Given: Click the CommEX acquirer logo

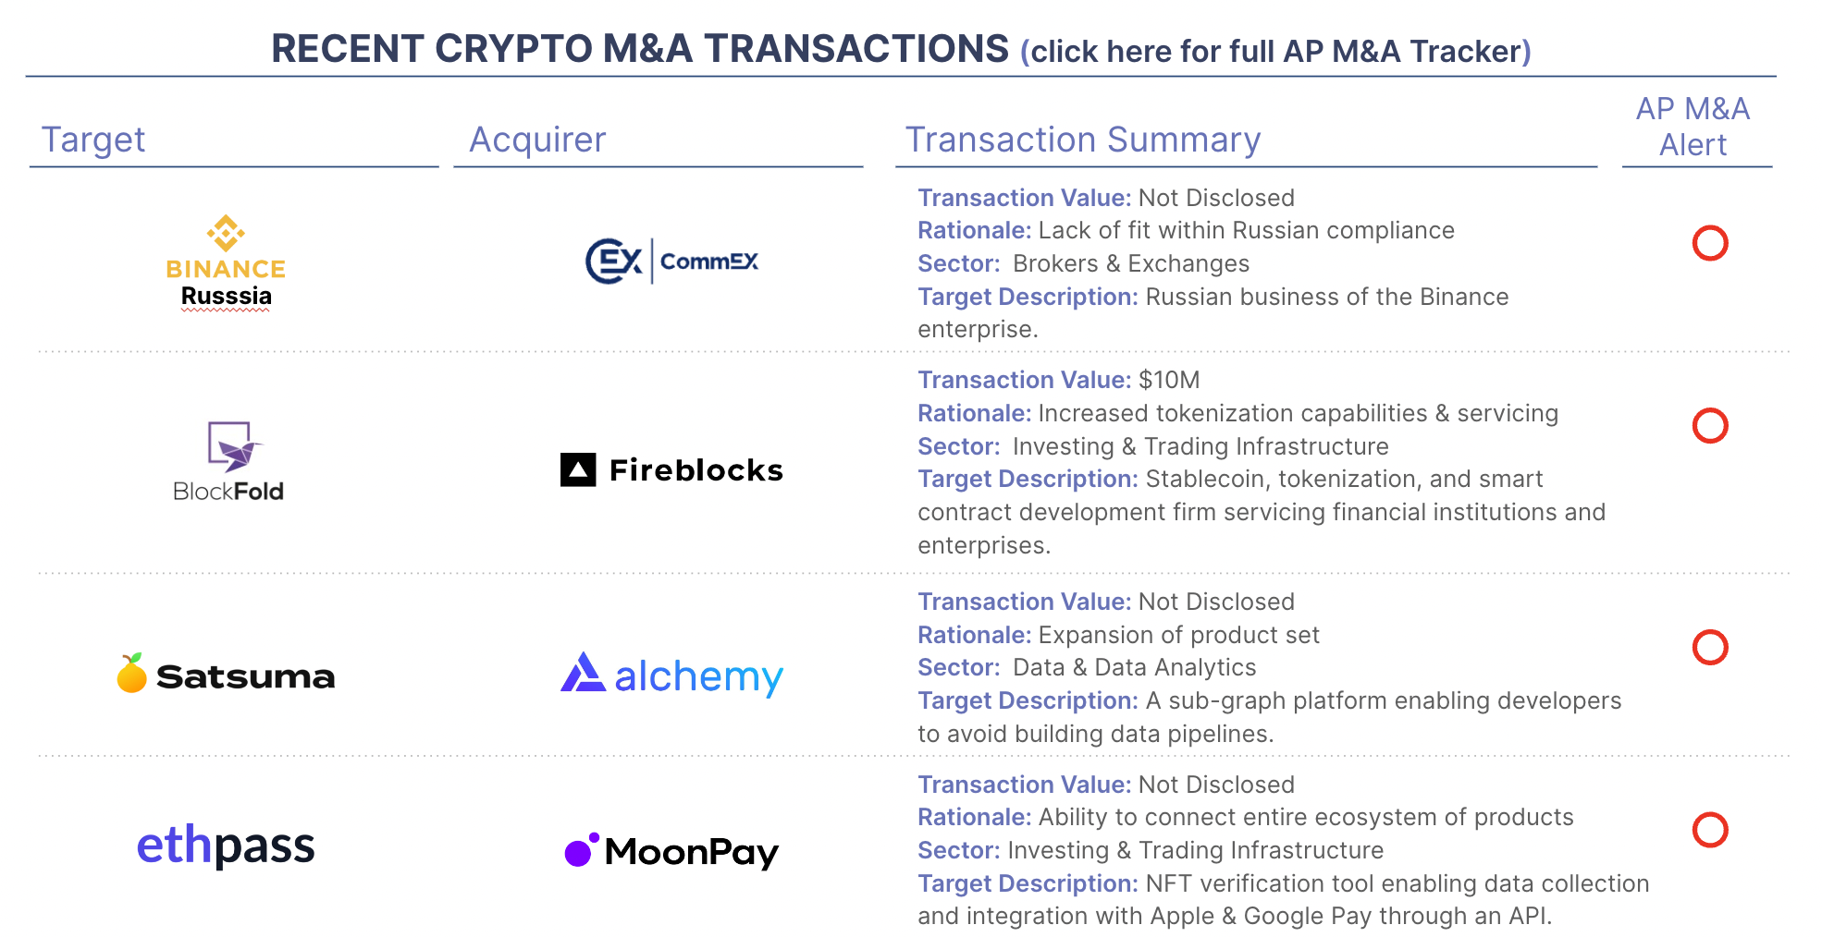Looking at the screenshot, I should tap(671, 262).
